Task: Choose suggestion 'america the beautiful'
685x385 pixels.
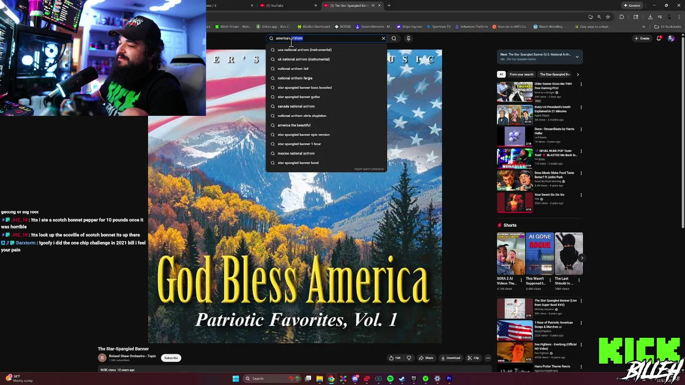Action: (x=326, y=125)
